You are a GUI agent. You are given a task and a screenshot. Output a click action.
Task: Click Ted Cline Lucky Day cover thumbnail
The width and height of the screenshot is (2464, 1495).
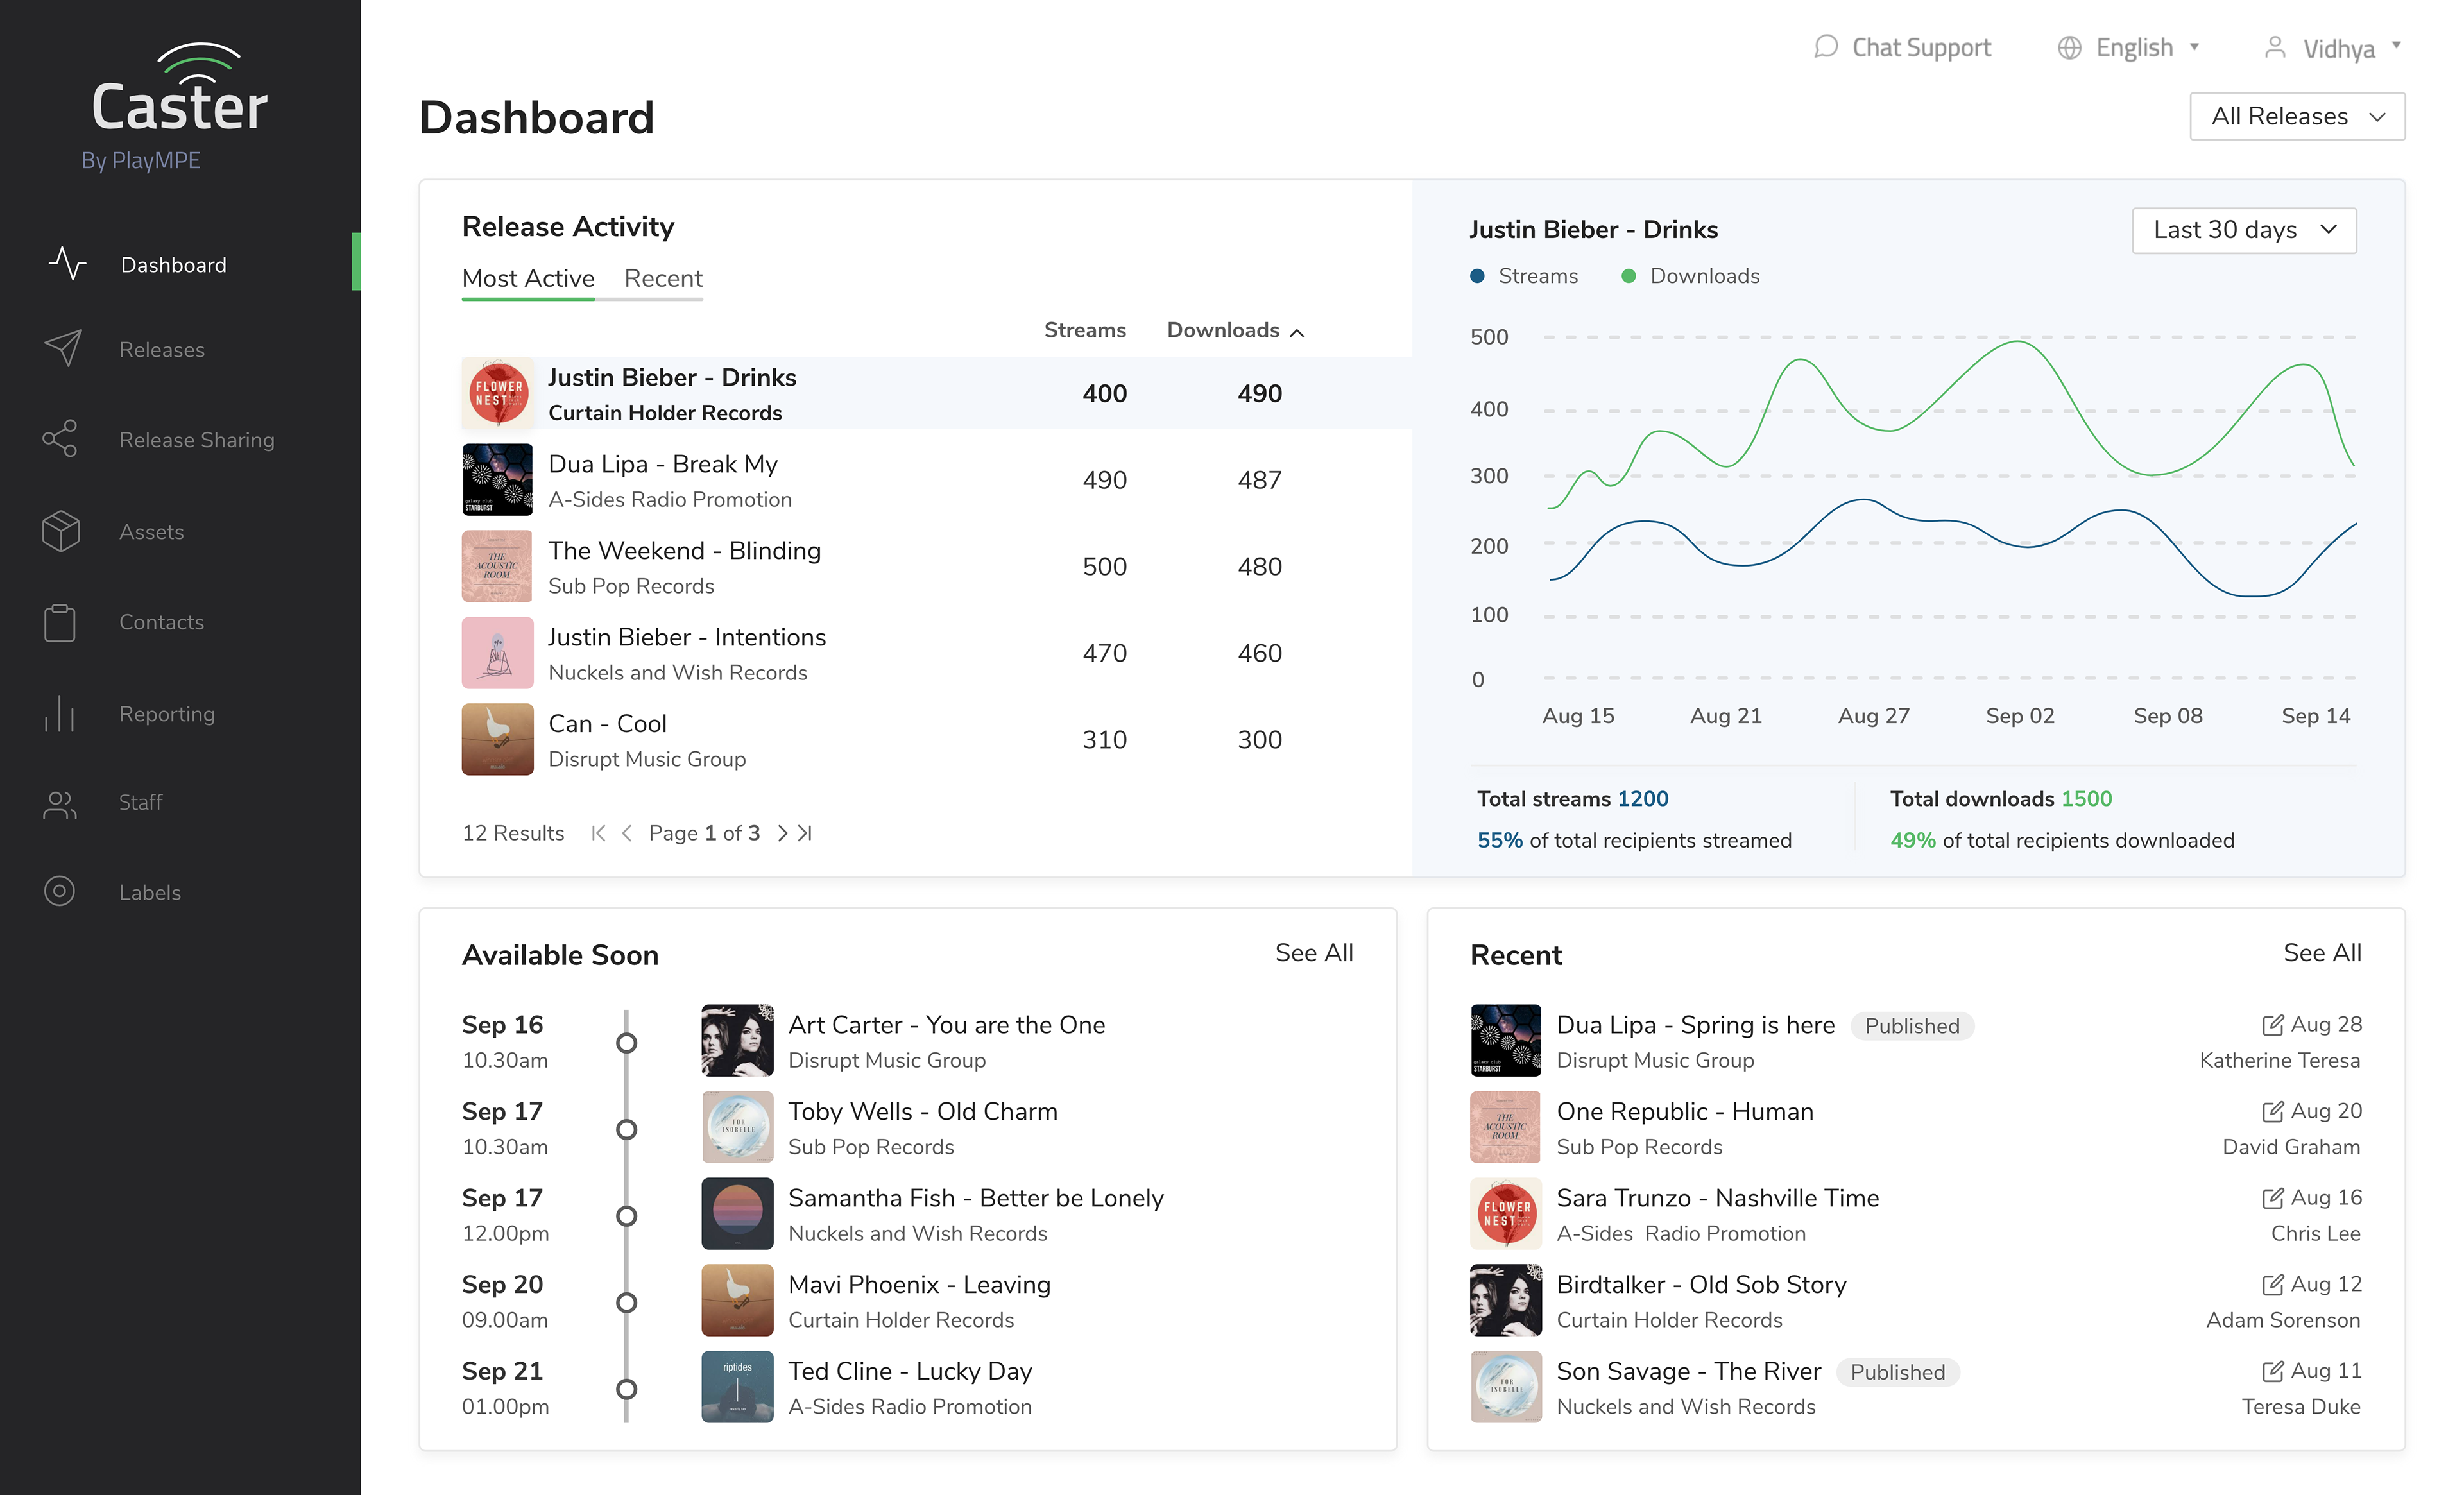(x=737, y=1387)
